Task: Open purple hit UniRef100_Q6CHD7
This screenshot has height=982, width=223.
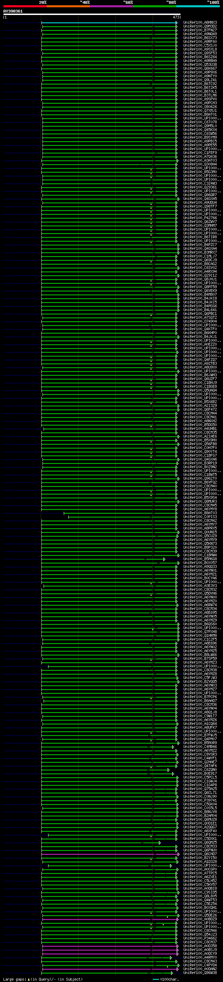Action: [200, 854]
